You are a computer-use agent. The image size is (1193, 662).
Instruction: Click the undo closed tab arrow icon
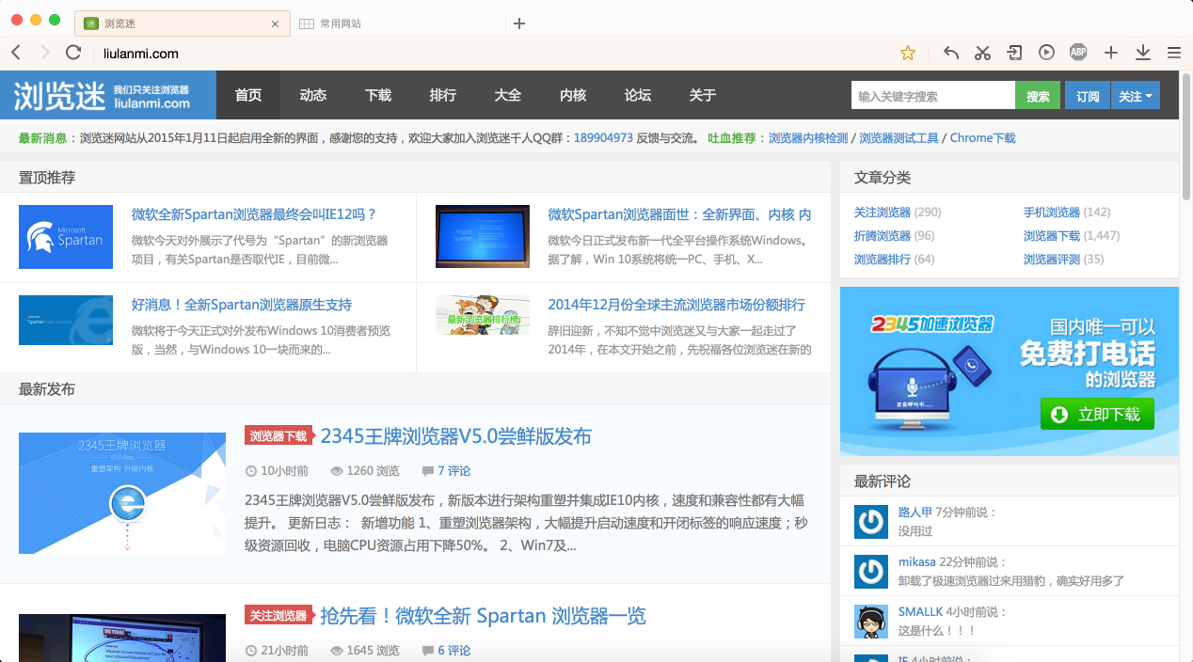click(951, 53)
